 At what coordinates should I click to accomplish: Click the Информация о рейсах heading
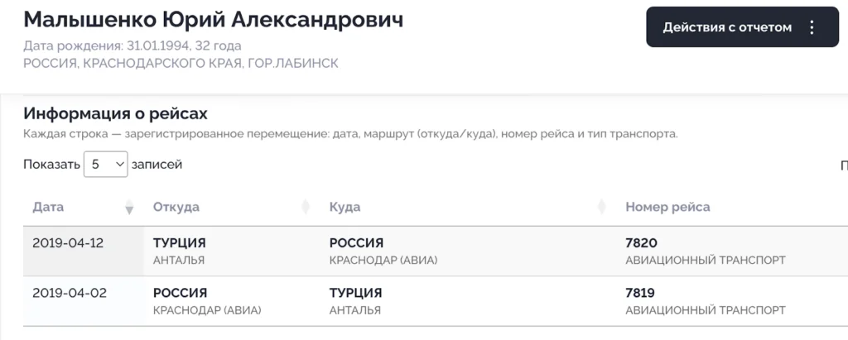[x=115, y=113]
